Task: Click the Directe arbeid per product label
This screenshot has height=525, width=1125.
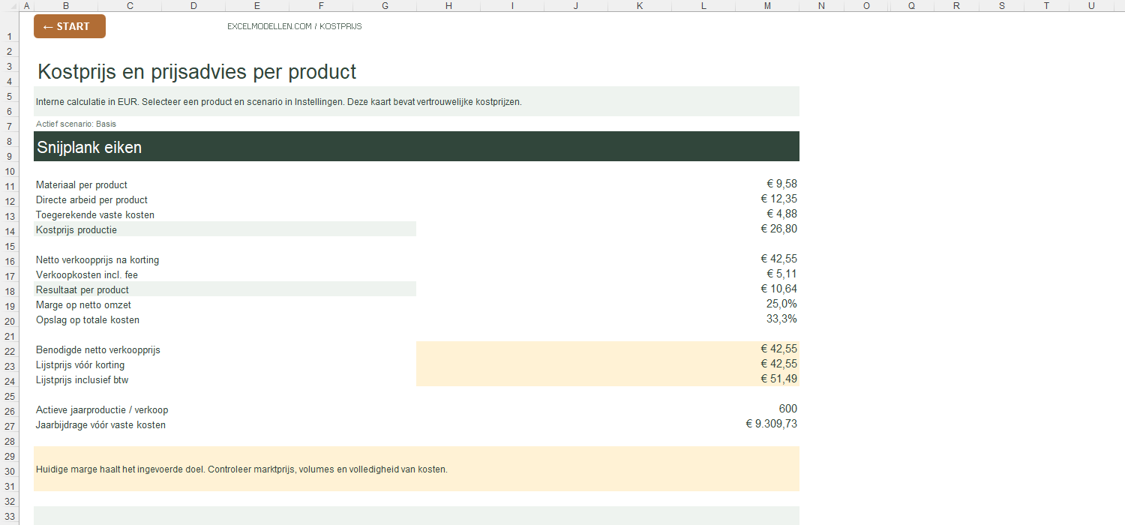Action: click(x=91, y=199)
